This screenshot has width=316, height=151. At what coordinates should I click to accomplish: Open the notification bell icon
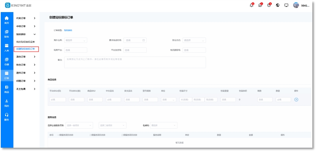tap(251, 5)
